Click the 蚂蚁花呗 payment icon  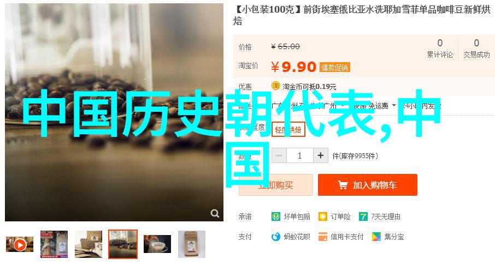tap(275, 237)
